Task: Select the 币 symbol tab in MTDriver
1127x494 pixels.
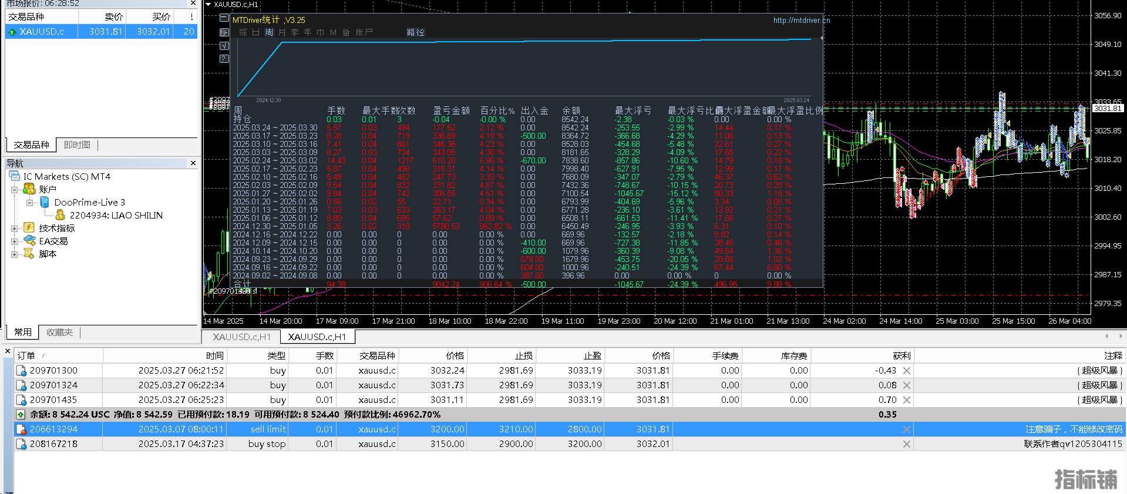Action: coord(321,32)
